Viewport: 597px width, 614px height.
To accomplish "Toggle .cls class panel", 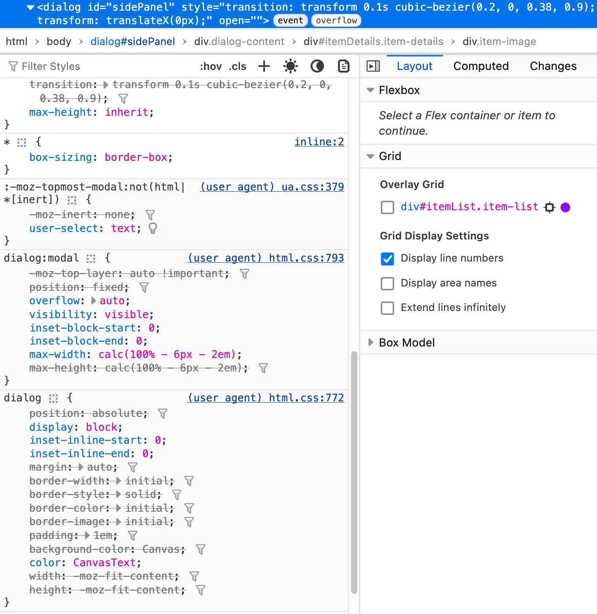I will pos(237,66).
